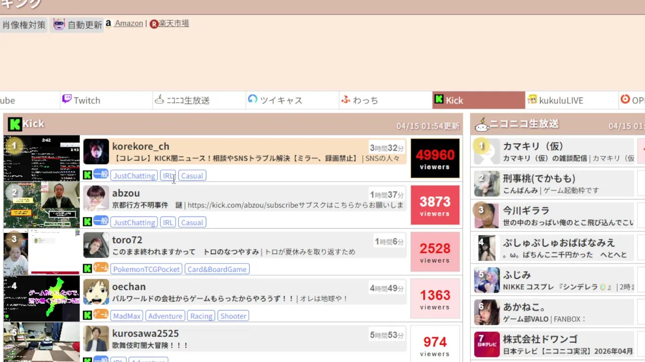The width and height of the screenshot is (645, 362).
Task: Click korekore_ch avatar image
Action: click(96, 151)
